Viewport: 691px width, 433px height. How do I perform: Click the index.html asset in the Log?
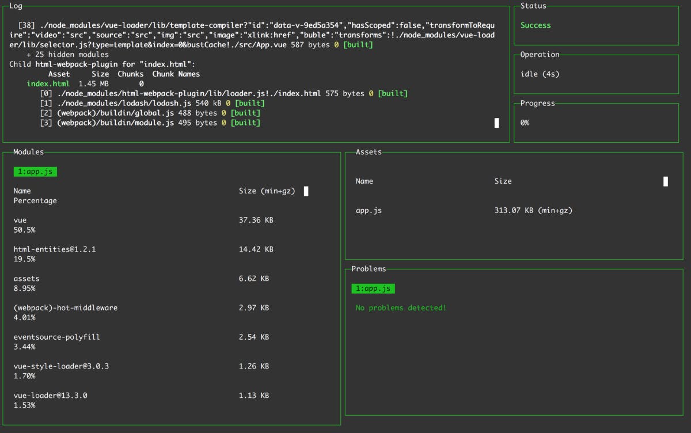48,83
